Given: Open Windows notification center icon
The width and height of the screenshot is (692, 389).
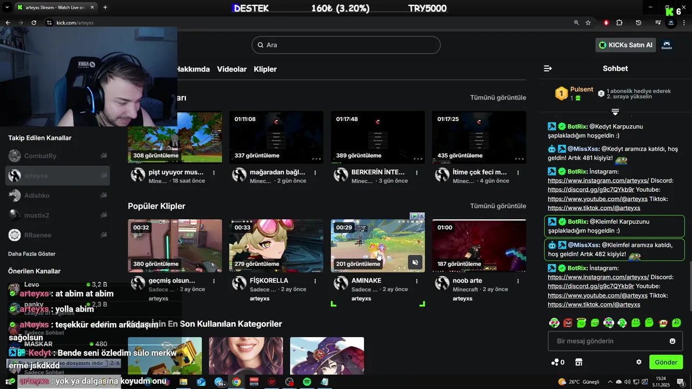Looking at the screenshot, I should [x=681, y=382].
